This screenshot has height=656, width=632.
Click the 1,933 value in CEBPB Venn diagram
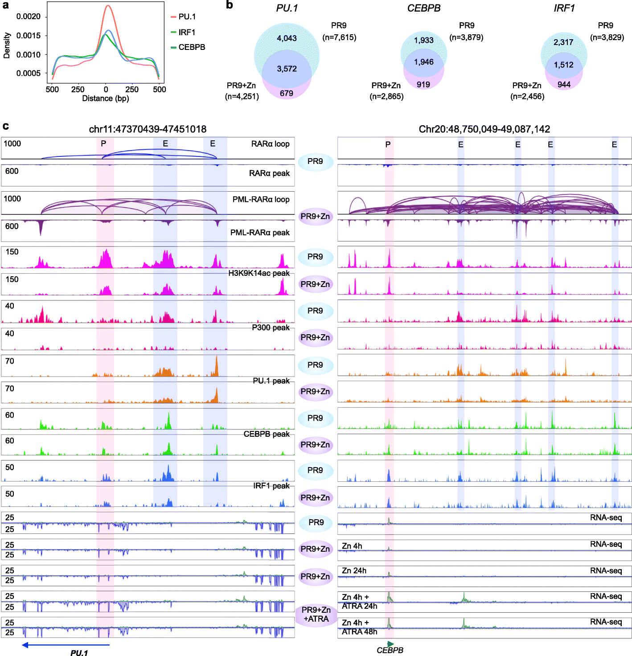423,40
